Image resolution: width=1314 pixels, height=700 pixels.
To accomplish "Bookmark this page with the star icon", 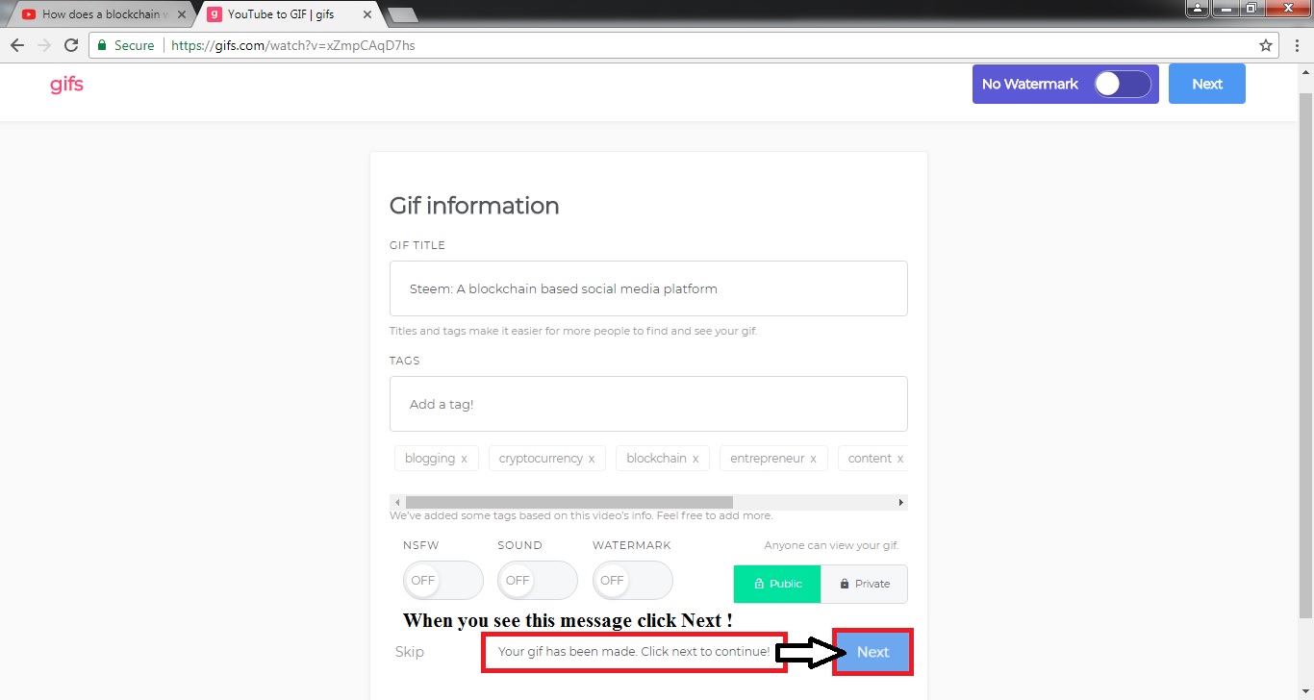I will click(1266, 45).
